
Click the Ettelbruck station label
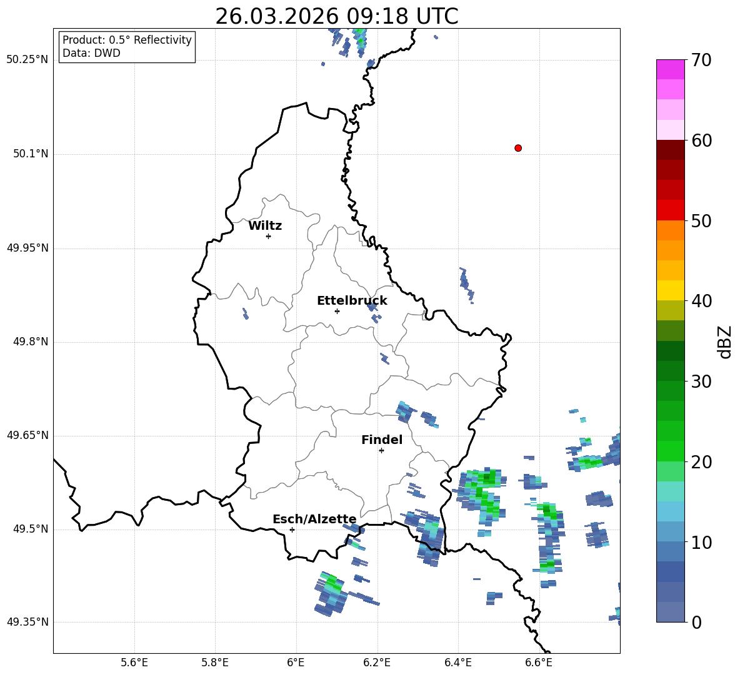(x=352, y=301)
